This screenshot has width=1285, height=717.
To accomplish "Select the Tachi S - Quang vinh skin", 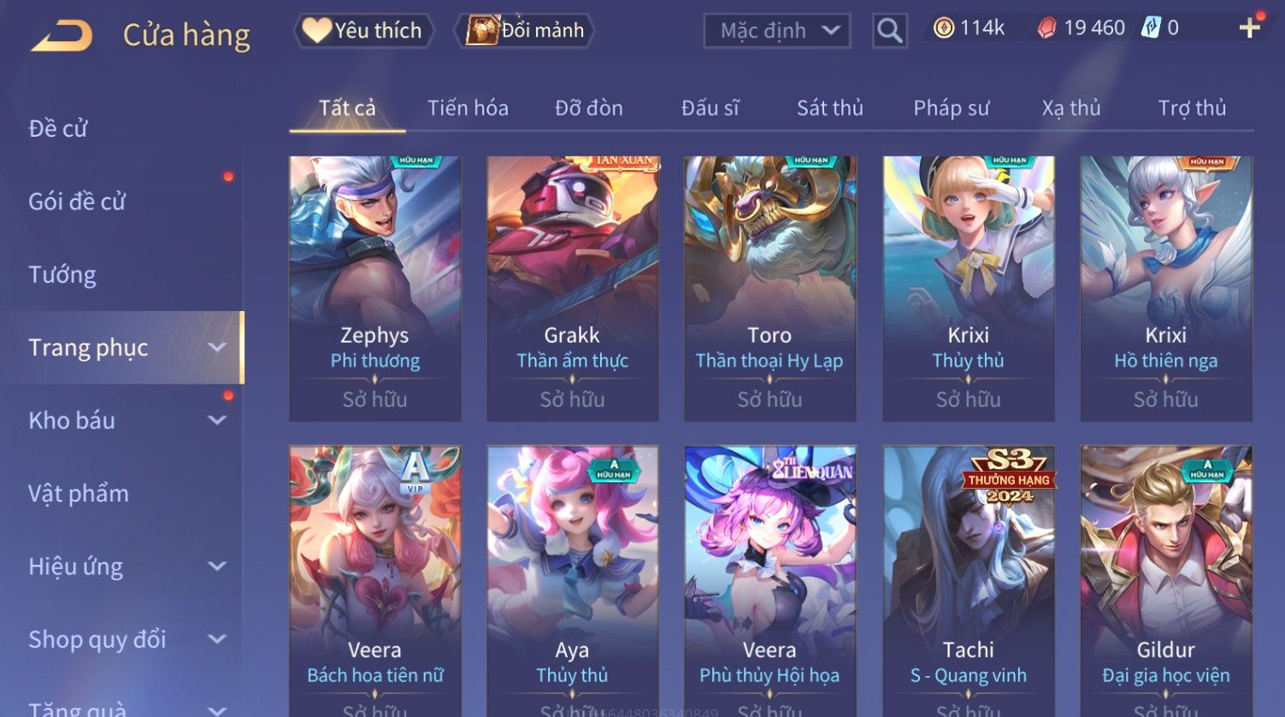I will click(x=968, y=581).
